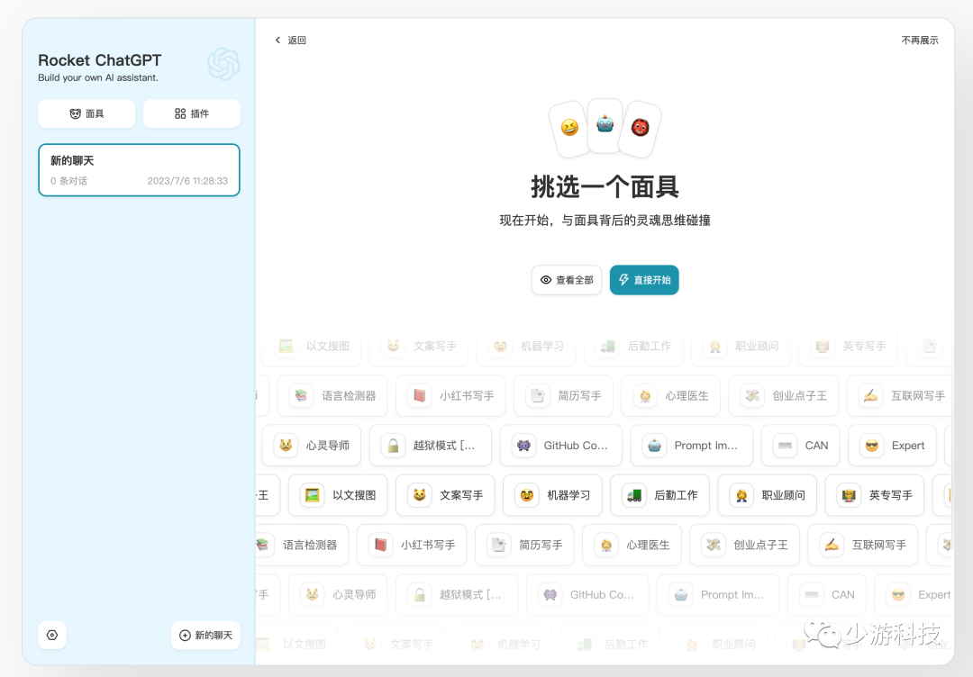The width and height of the screenshot is (973, 677).
Task: Select the non-faded GitHub Co... mask card
Action: point(561,446)
